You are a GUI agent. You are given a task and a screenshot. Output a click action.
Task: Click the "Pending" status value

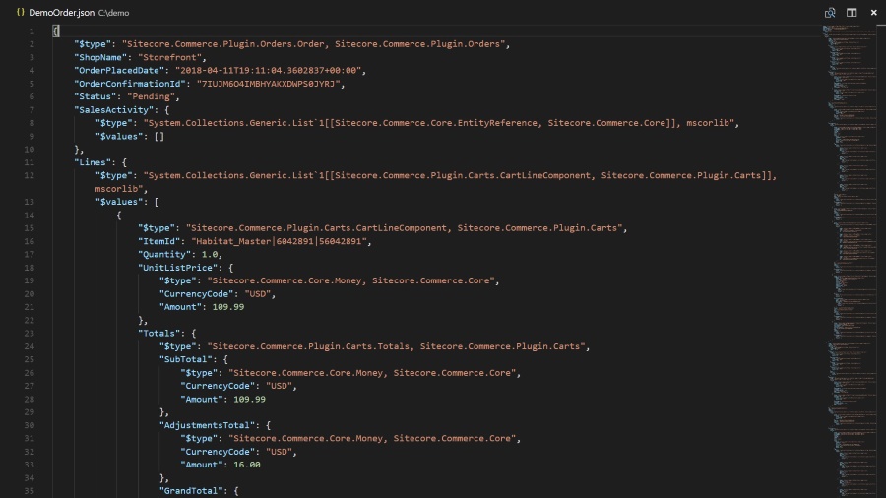[151, 96]
